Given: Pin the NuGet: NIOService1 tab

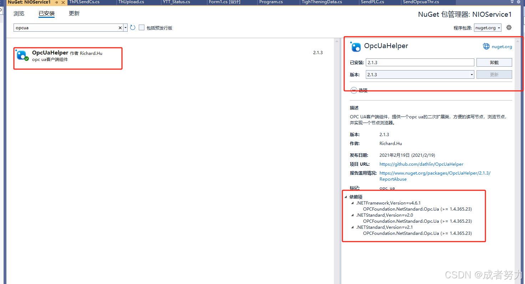Looking at the screenshot, I should click(57, 2).
